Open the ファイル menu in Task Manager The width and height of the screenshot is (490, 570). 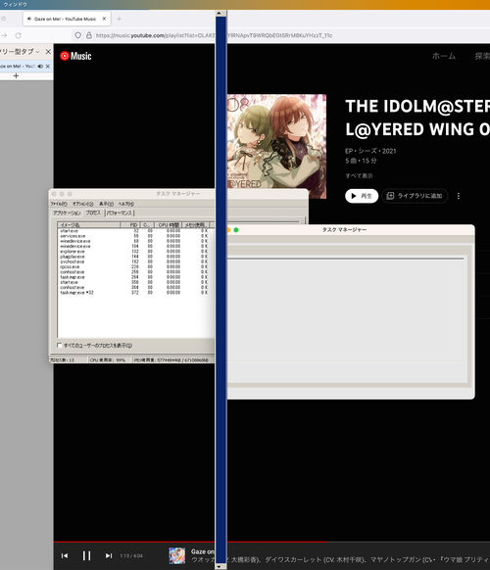[59, 204]
